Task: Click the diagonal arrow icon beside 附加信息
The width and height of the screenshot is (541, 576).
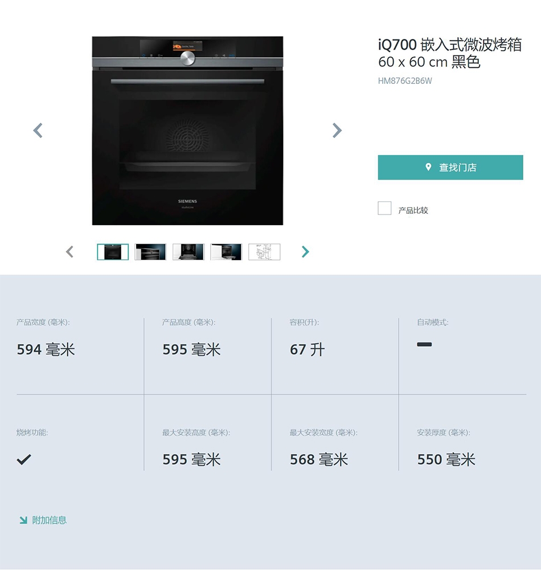Action: [23, 520]
